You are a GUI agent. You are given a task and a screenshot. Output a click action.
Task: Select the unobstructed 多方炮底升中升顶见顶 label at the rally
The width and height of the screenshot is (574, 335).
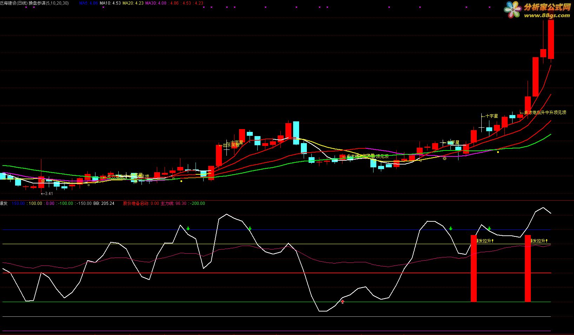(x=543, y=113)
